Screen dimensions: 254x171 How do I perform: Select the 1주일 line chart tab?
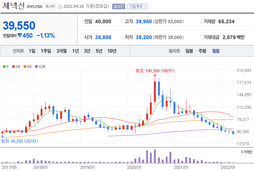[x=46, y=51]
